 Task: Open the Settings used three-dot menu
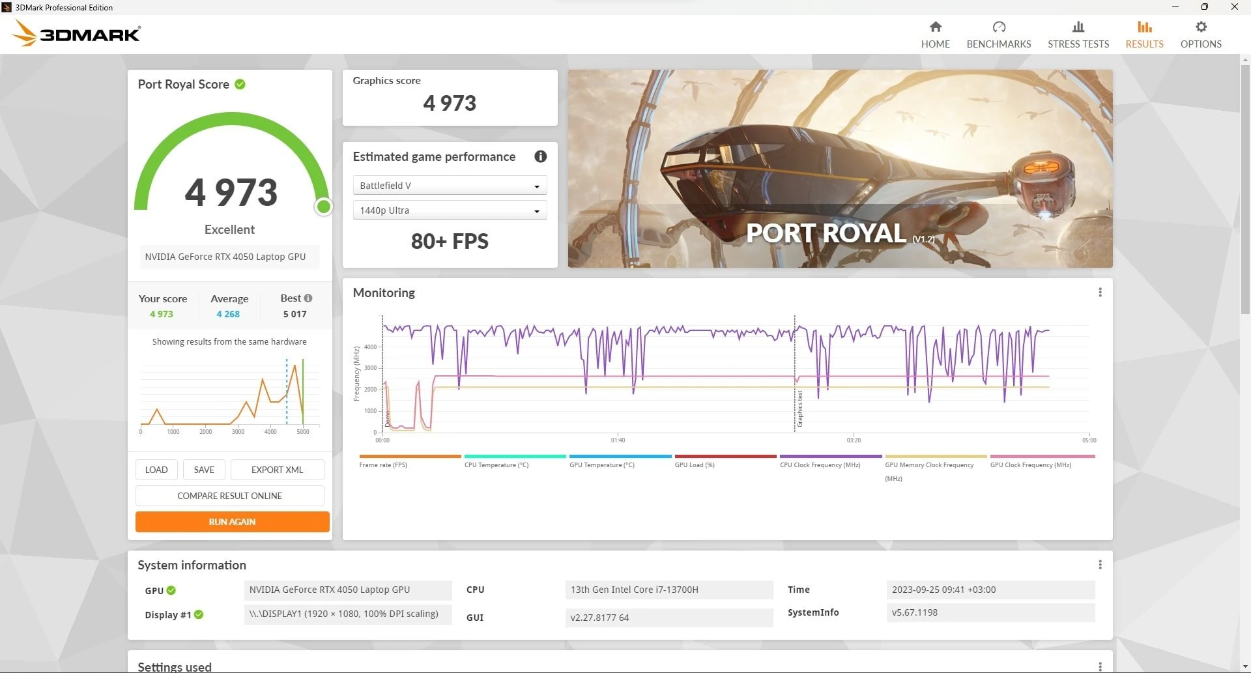pyautogui.click(x=1100, y=666)
